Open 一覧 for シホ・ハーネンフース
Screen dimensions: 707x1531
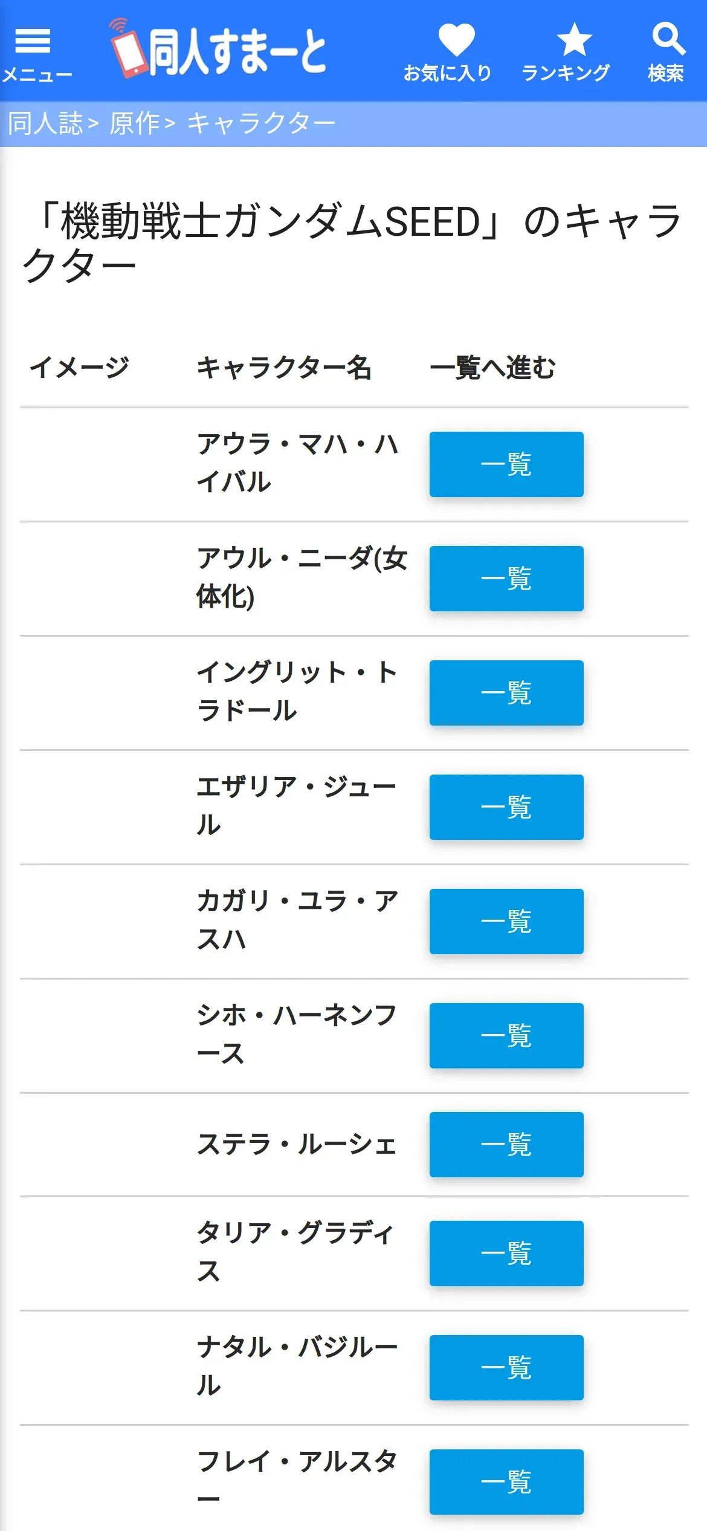click(x=506, y=1036)
